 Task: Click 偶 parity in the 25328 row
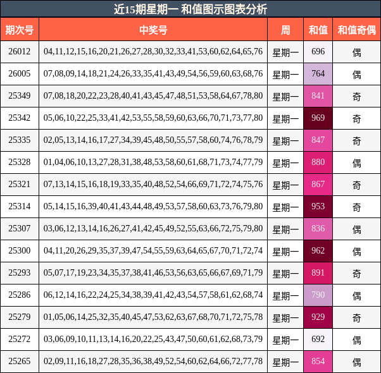[x=357, y=163]
